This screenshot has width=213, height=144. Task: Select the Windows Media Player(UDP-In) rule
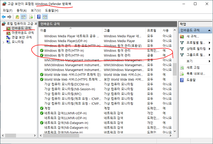click(x=106, y=41)
